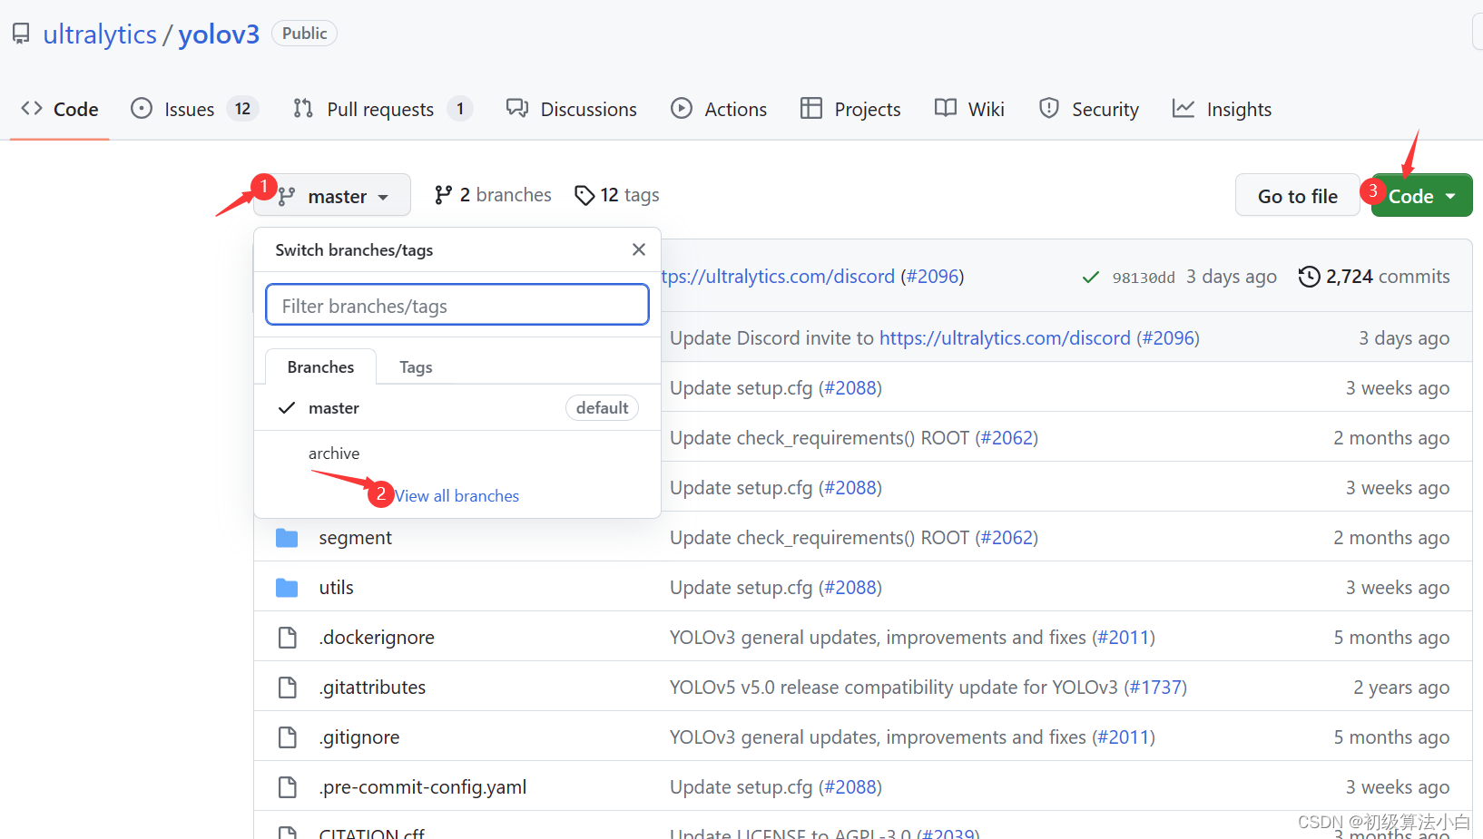
Task: Open the .gitattributes file
Action: pyautogui.click(x=372, y=687)
